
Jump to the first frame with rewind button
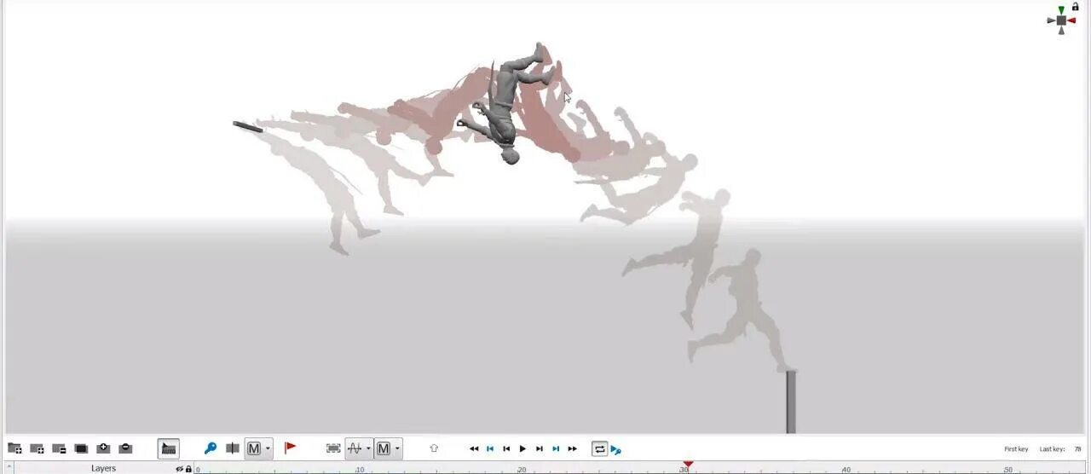[x=474, y=448]
